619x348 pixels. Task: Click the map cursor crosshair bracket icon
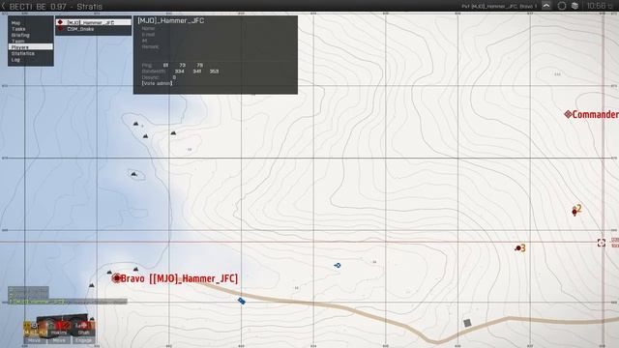pos(602,243)
